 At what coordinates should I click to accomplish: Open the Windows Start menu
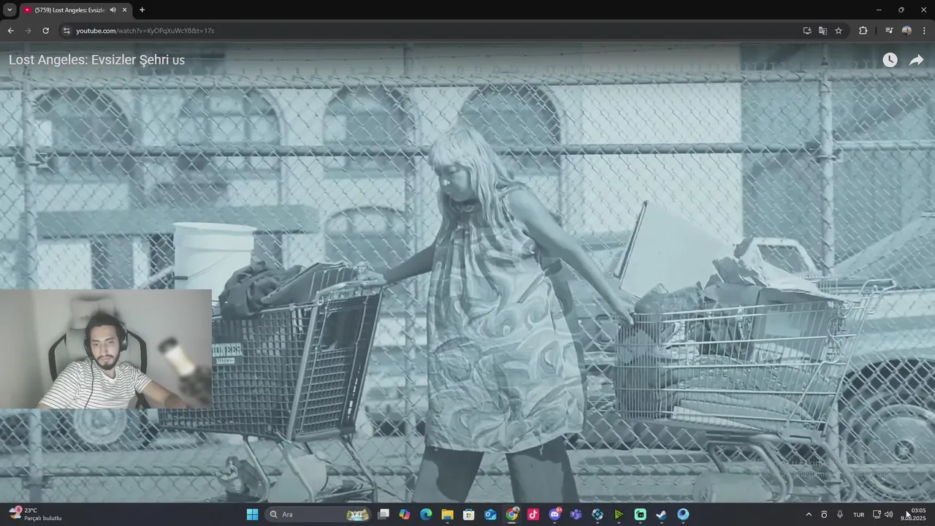[252, 514]
